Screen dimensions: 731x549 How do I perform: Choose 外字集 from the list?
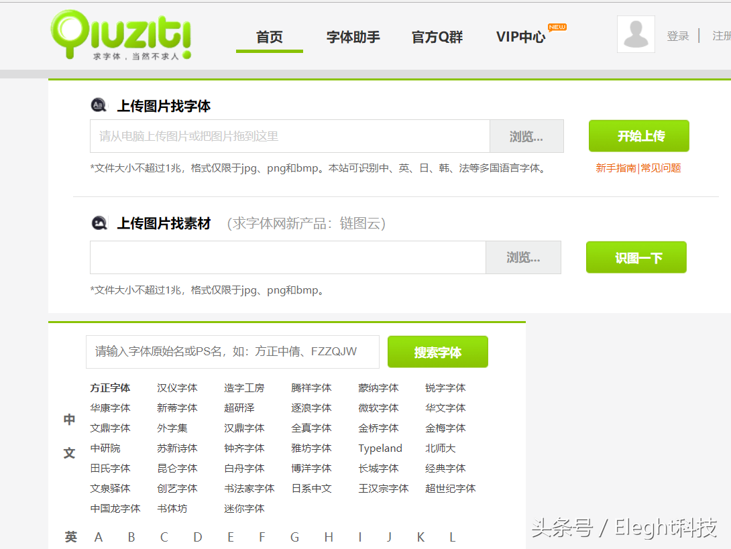tap(172, 428)
